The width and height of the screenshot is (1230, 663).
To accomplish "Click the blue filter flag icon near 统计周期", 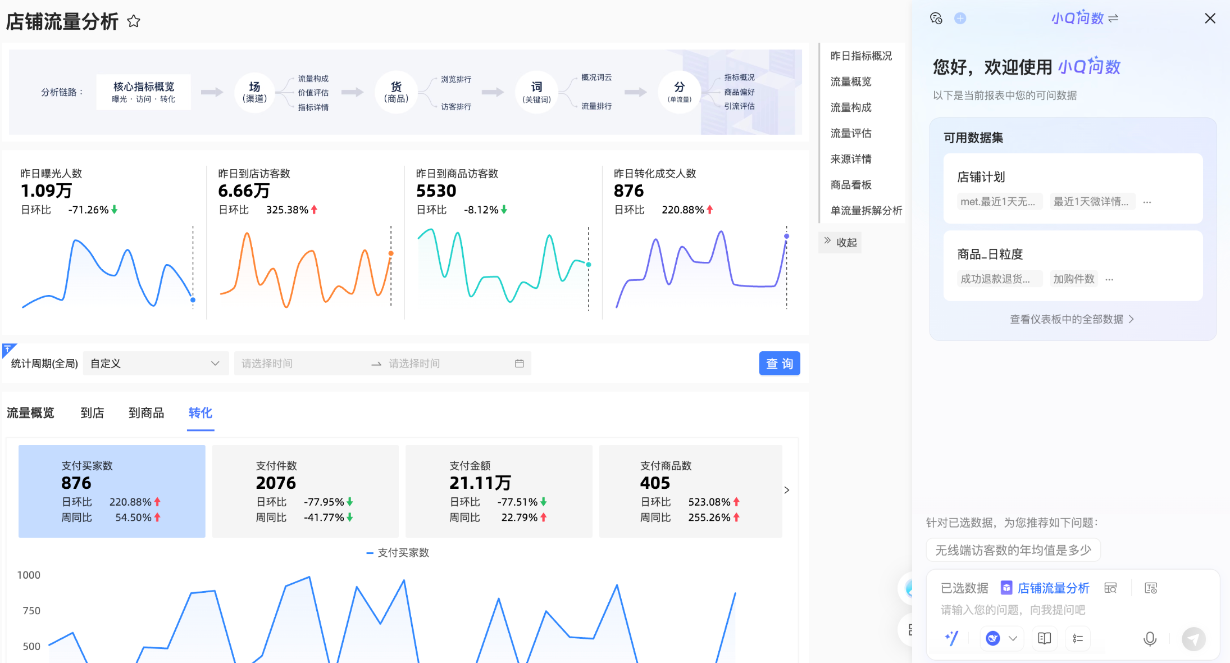I will [8, 350].
